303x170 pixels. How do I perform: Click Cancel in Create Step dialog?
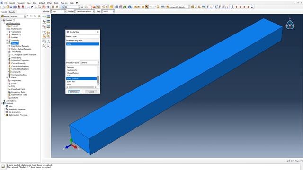[x=91, y=92]
